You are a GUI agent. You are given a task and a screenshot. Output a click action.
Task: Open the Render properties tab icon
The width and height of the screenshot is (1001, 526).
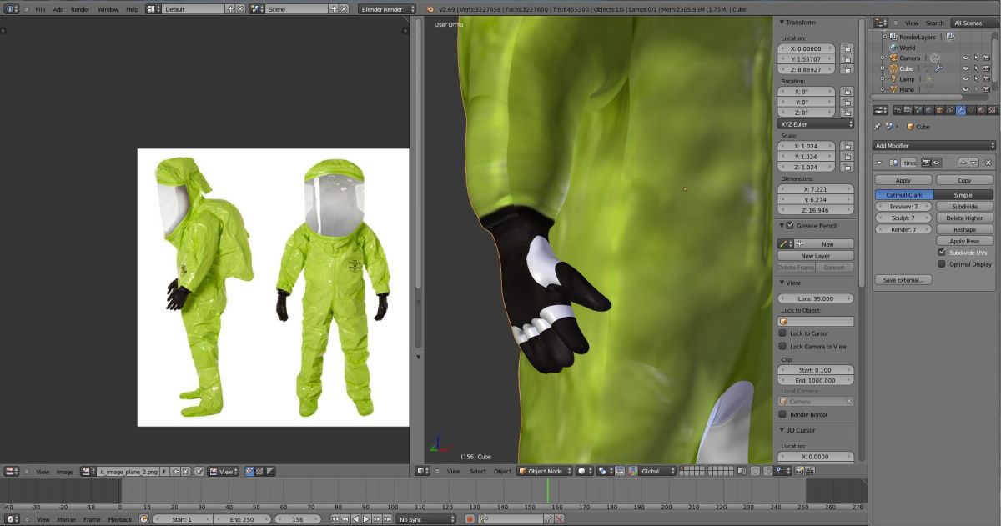[x=898, y=110]
